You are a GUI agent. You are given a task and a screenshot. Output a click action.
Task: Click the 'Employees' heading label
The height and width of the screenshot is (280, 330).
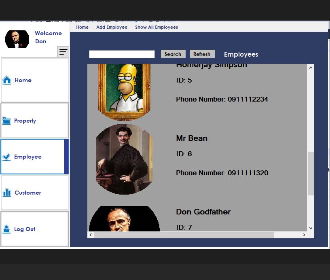point(241,54)
